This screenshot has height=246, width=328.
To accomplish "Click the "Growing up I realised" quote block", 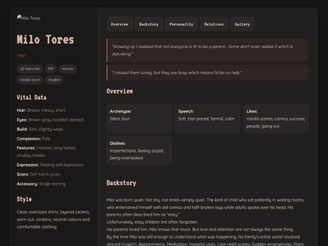I will click(x=207, y=50).
